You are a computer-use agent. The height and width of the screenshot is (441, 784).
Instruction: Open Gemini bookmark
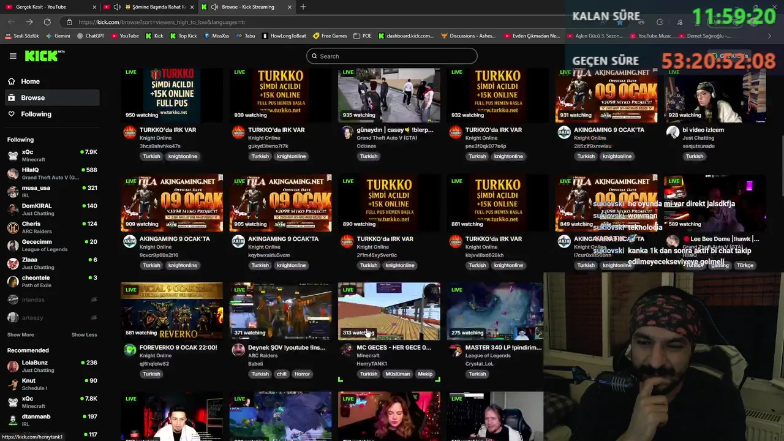pos(58,36)
